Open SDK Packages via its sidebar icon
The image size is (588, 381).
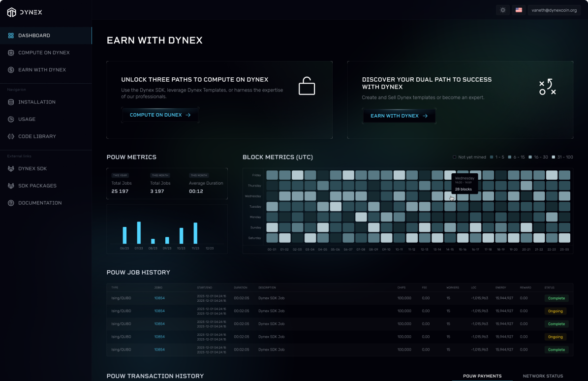click(11, 186)
